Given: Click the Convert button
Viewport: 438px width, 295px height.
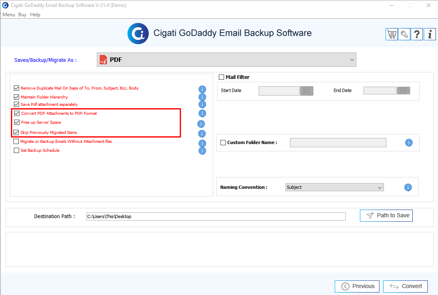Looking at the screenshot, I should (x=405, y=286).
